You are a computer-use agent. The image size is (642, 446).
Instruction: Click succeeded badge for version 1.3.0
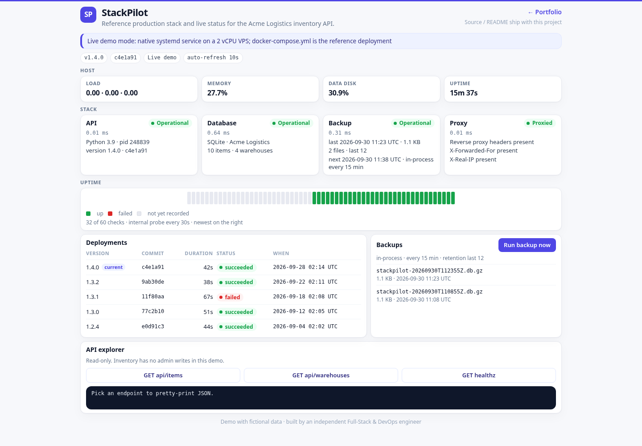point(236,312)
